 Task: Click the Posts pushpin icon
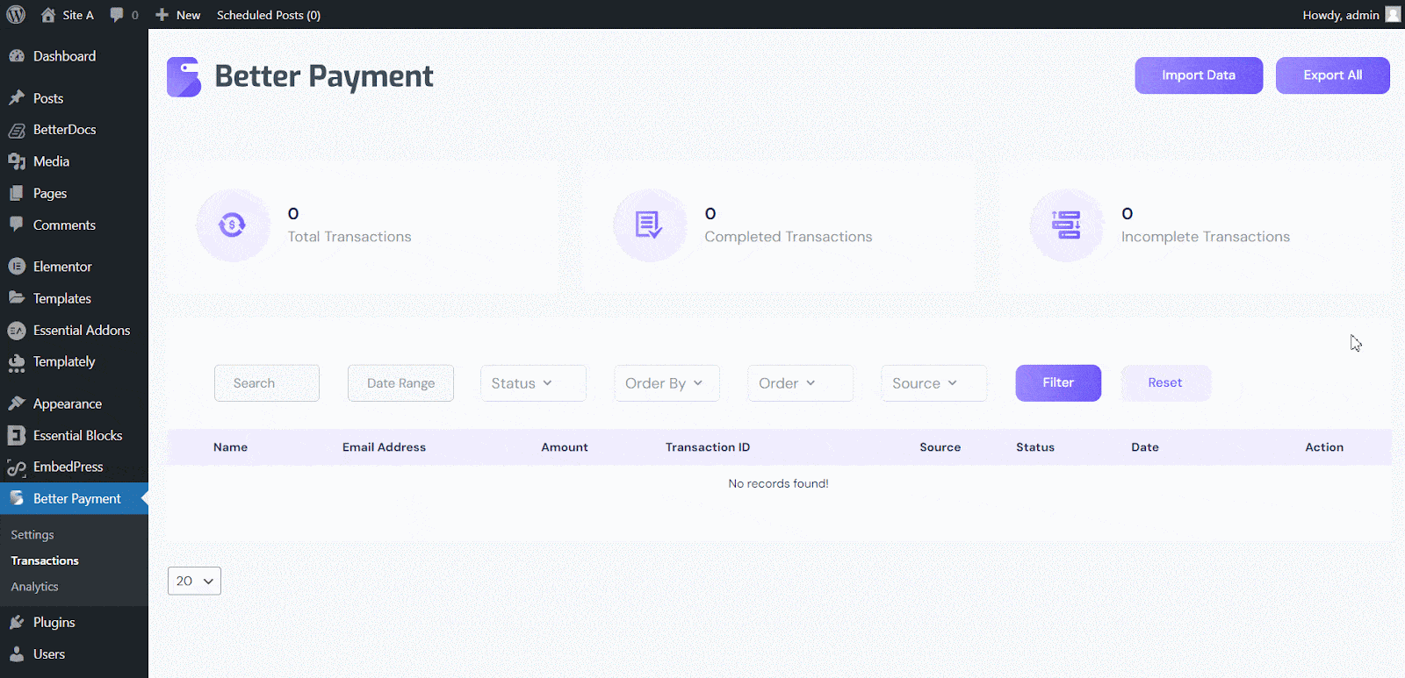(x=17, y=98)
